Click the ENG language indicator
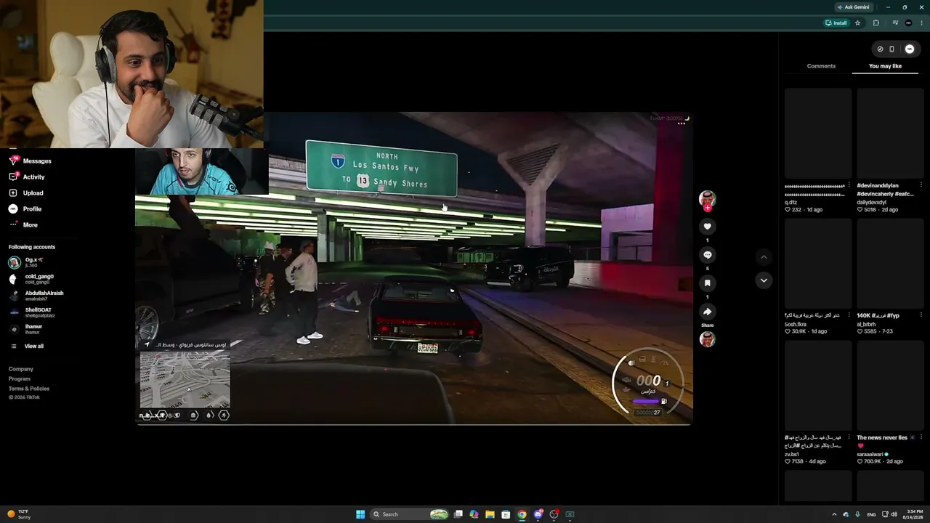This screenshot has width=930, height=523. point(871,514)
